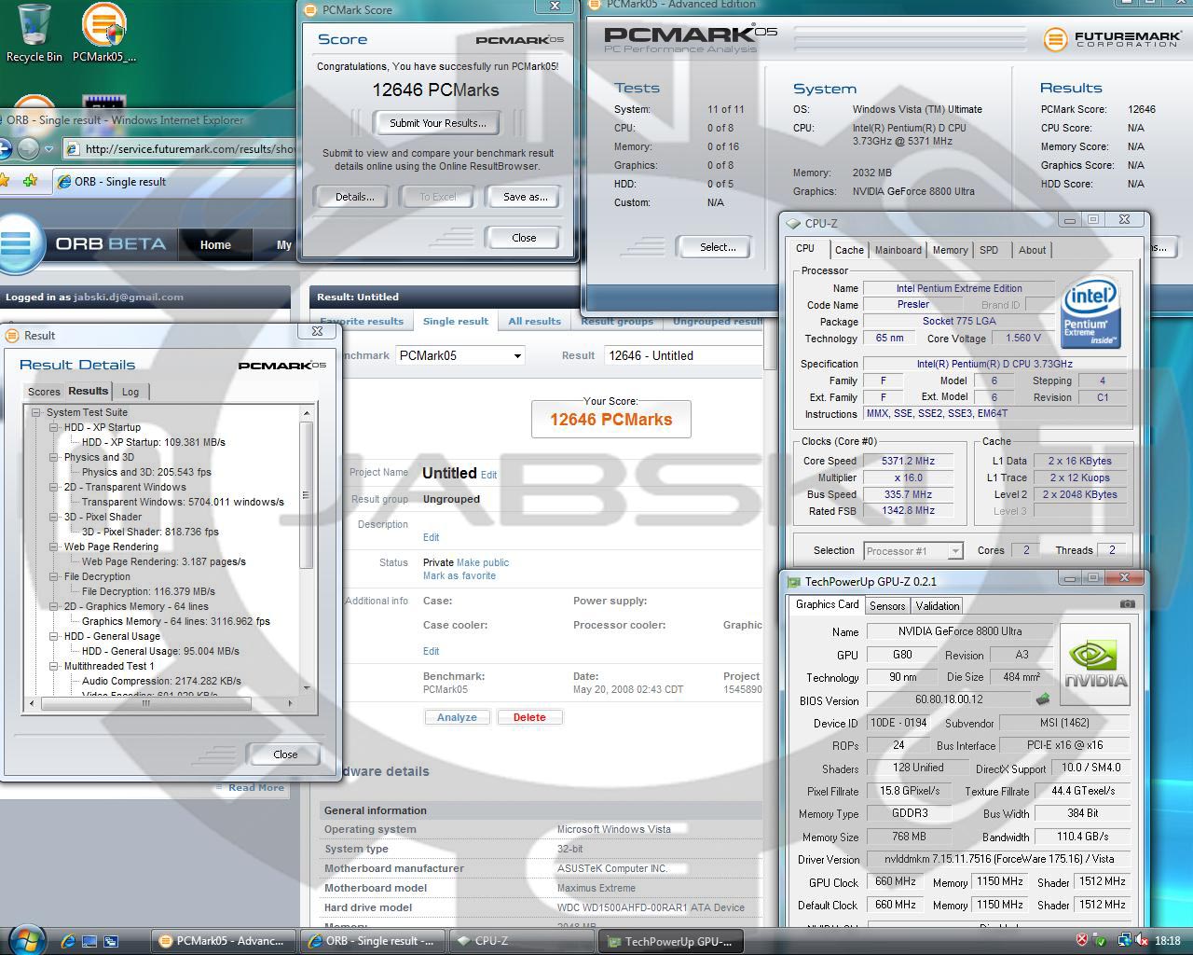Screen dimensions: 1193x955
Task: Click the Make public link
Action: (x=483, y=562)
